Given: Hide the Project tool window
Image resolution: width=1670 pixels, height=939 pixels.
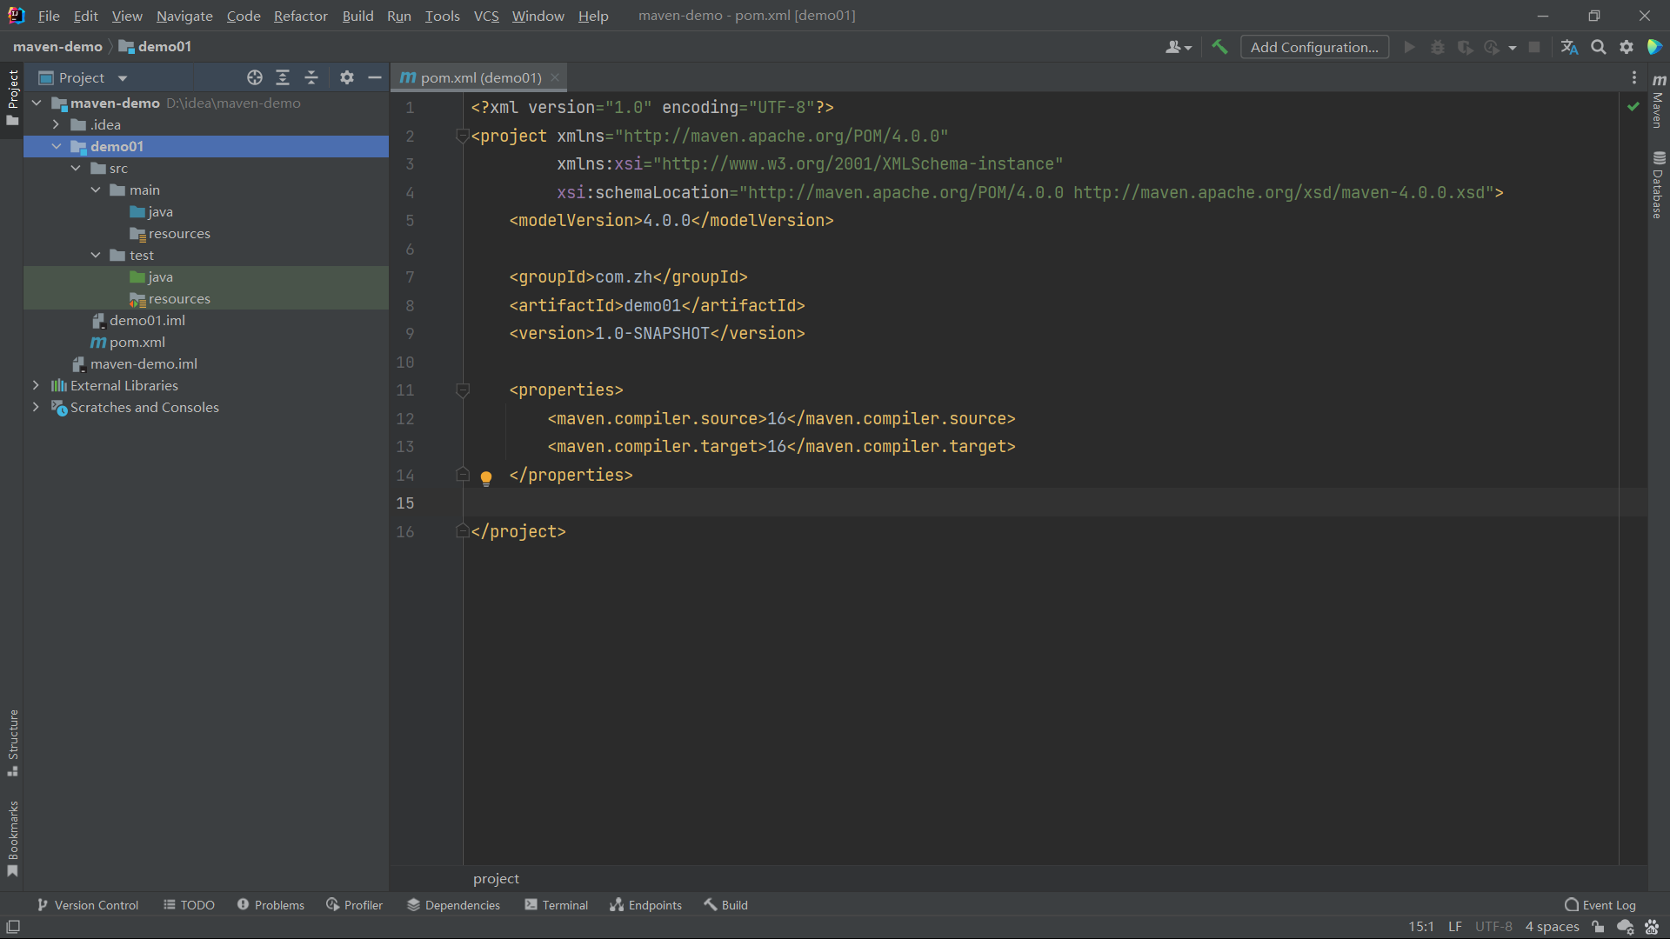Looking at the screenshot, I should coord(375,77).
